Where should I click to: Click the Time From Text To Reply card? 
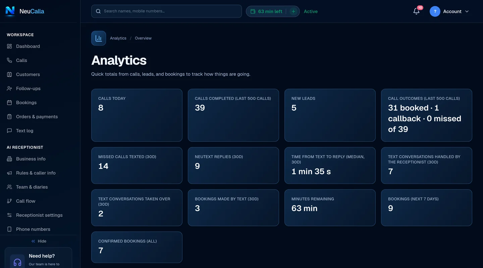pos(330,165)
